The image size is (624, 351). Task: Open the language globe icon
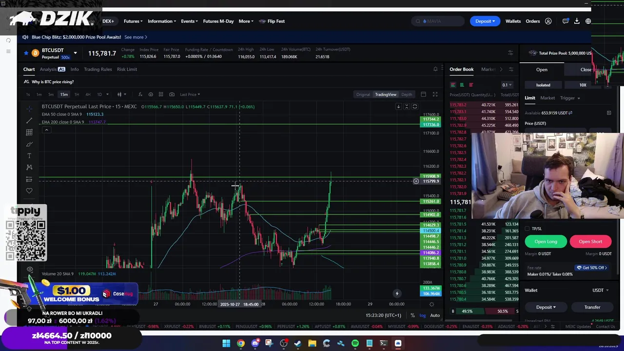[588, 21]
